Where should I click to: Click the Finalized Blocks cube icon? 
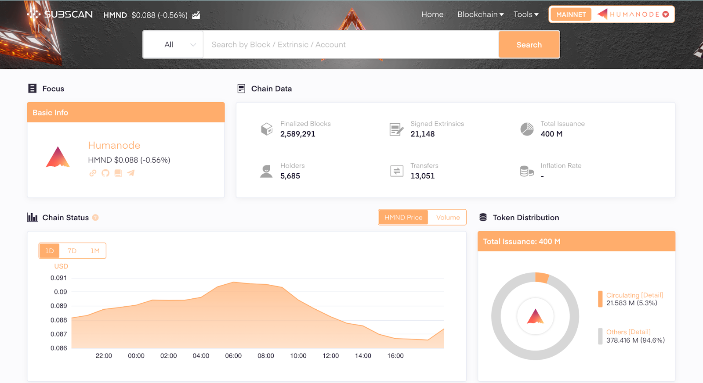tap(267, 129)
